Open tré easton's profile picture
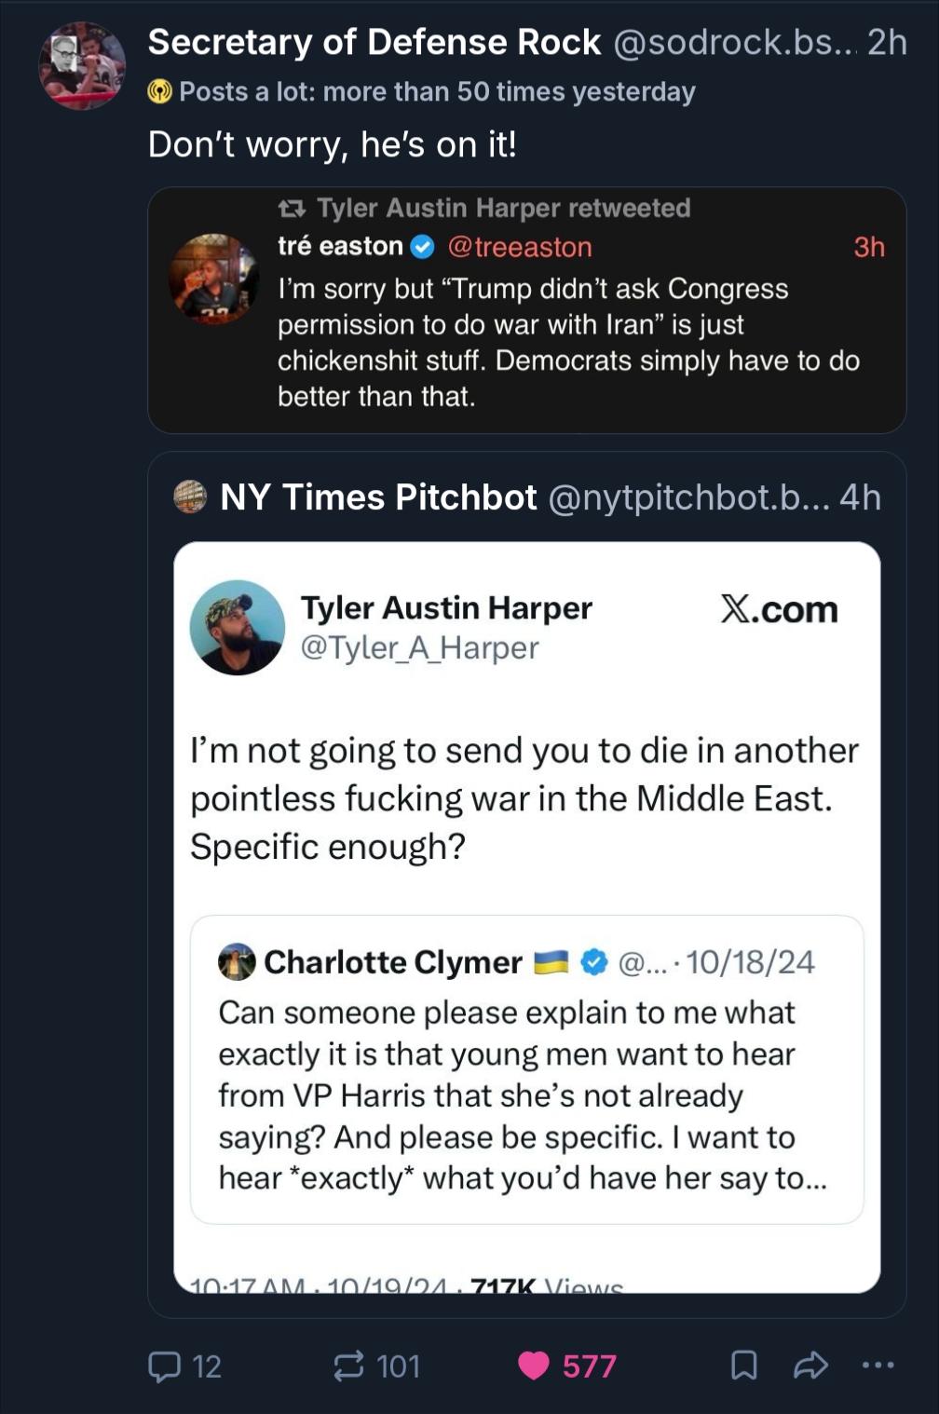 click(x=214, y=279)
